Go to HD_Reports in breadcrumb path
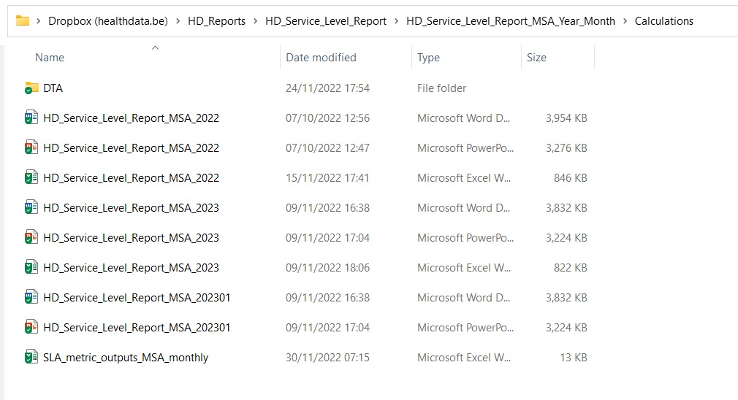The width and height of the screenshot is (738, 400). (x=216, y=21)
